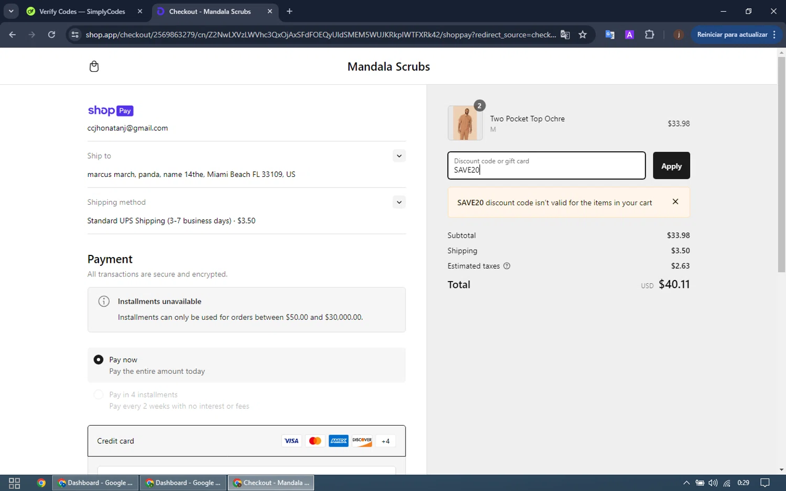
Task: Click the $40.11 total amount
Action: point(674,284)
